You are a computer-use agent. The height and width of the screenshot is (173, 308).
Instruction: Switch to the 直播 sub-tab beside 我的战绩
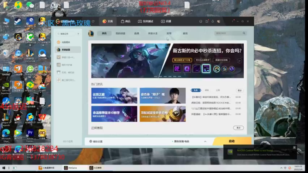coord(137,33)
